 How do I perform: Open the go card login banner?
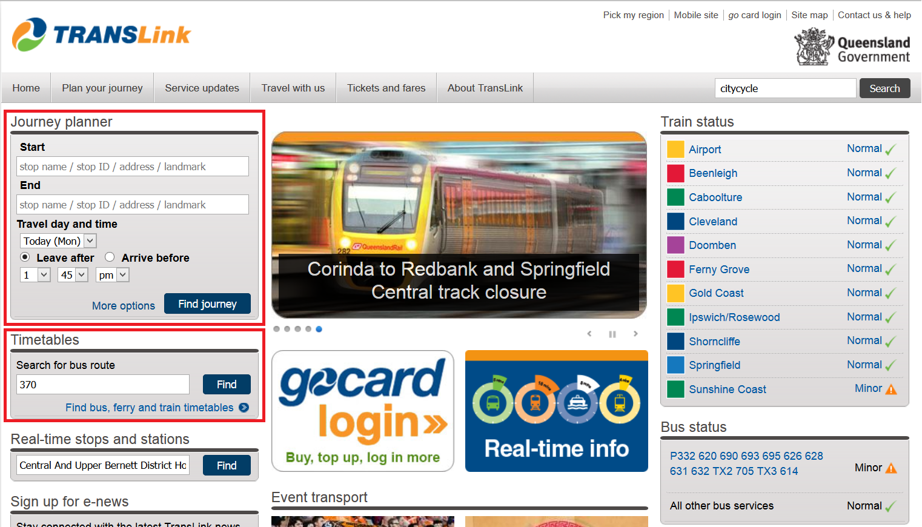[363, 411]
